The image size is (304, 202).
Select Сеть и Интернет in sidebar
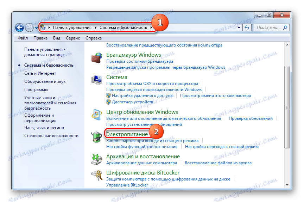[x=40, y=73]
